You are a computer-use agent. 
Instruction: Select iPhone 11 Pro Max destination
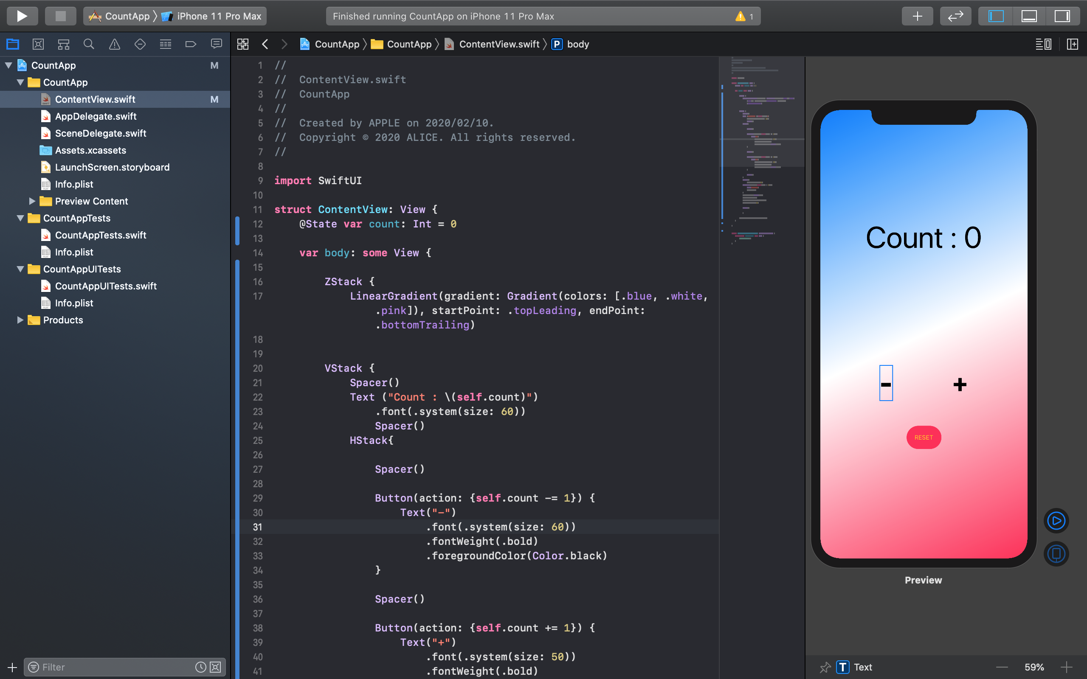coord(219,17)
